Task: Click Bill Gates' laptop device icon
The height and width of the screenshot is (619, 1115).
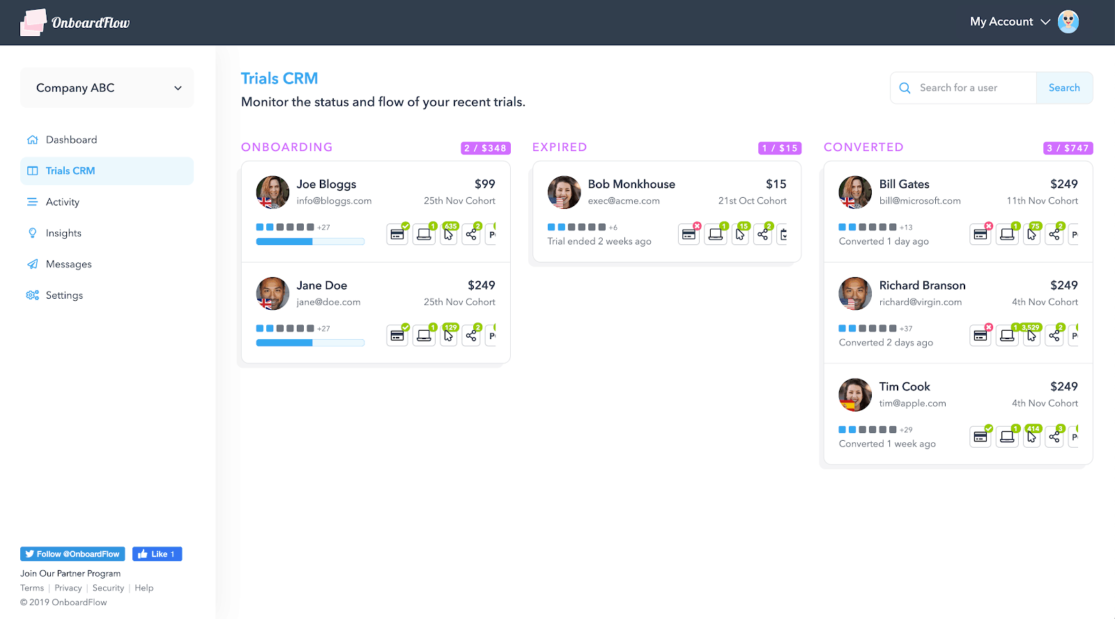Action: pyautogui.click(x=1006, y=234)
